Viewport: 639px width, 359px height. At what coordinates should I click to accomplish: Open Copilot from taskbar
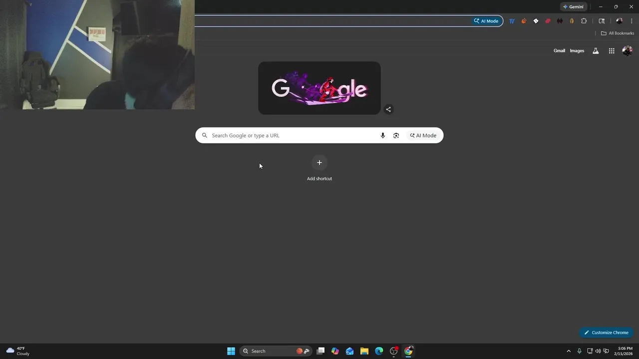335,351
